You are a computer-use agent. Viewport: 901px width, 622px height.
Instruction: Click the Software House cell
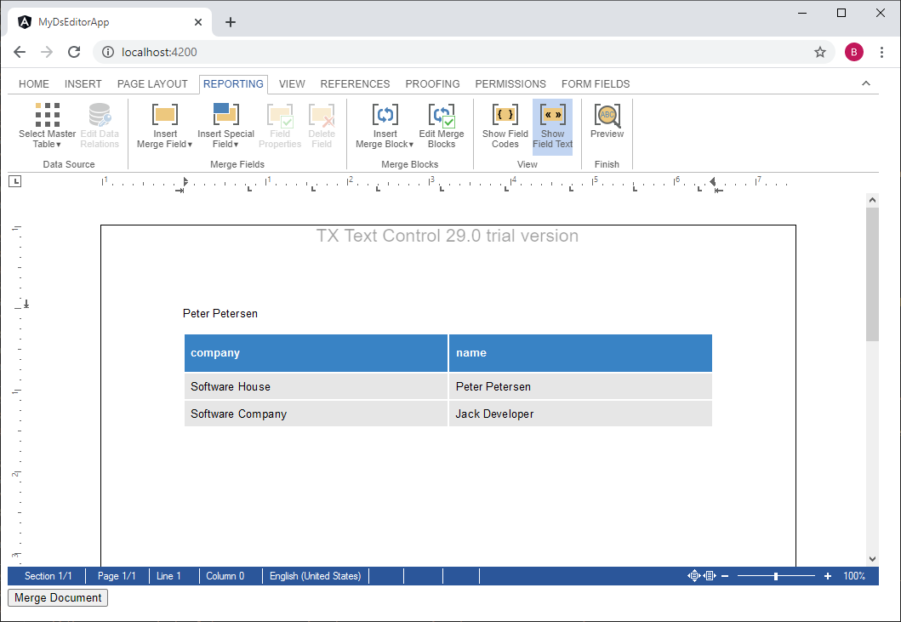[x=316, y=386]
